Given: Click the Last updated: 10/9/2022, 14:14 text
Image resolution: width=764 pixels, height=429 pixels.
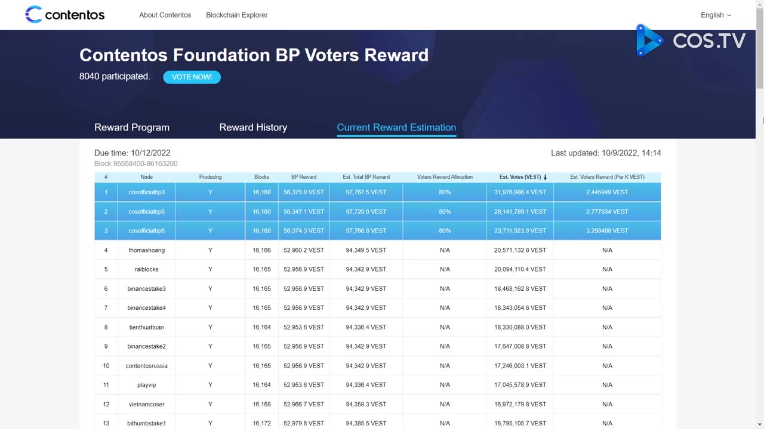Looking at the screenshot, I should pos(606,153).
